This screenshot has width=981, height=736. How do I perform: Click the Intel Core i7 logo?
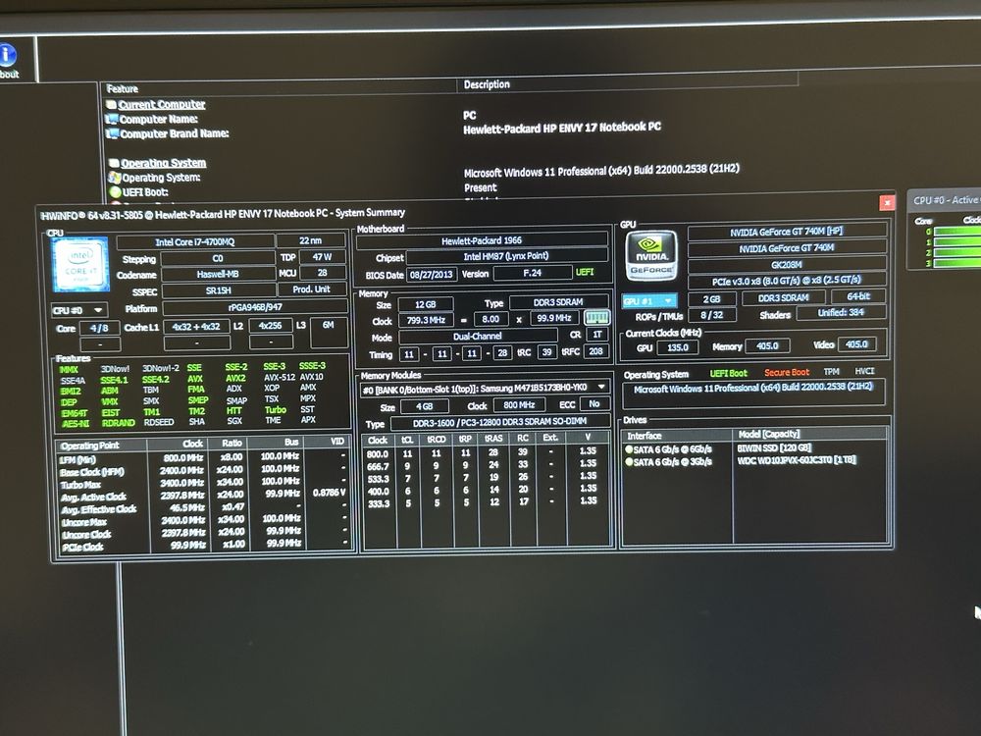pyautogui.click(x=80, y=264)
